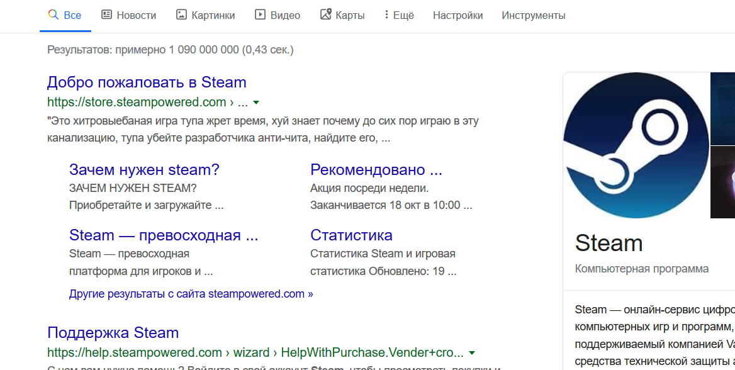Click the play icon beside Видео

tap(260, 14)
